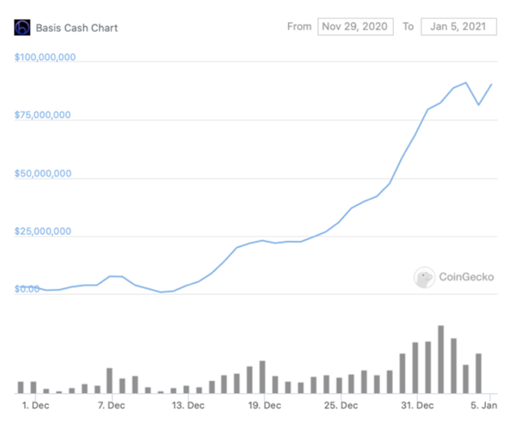The width and height of the screenshot is (519, 423).
Task: Click the Basis Cash Chart title
Action: (x=77, y=28)
